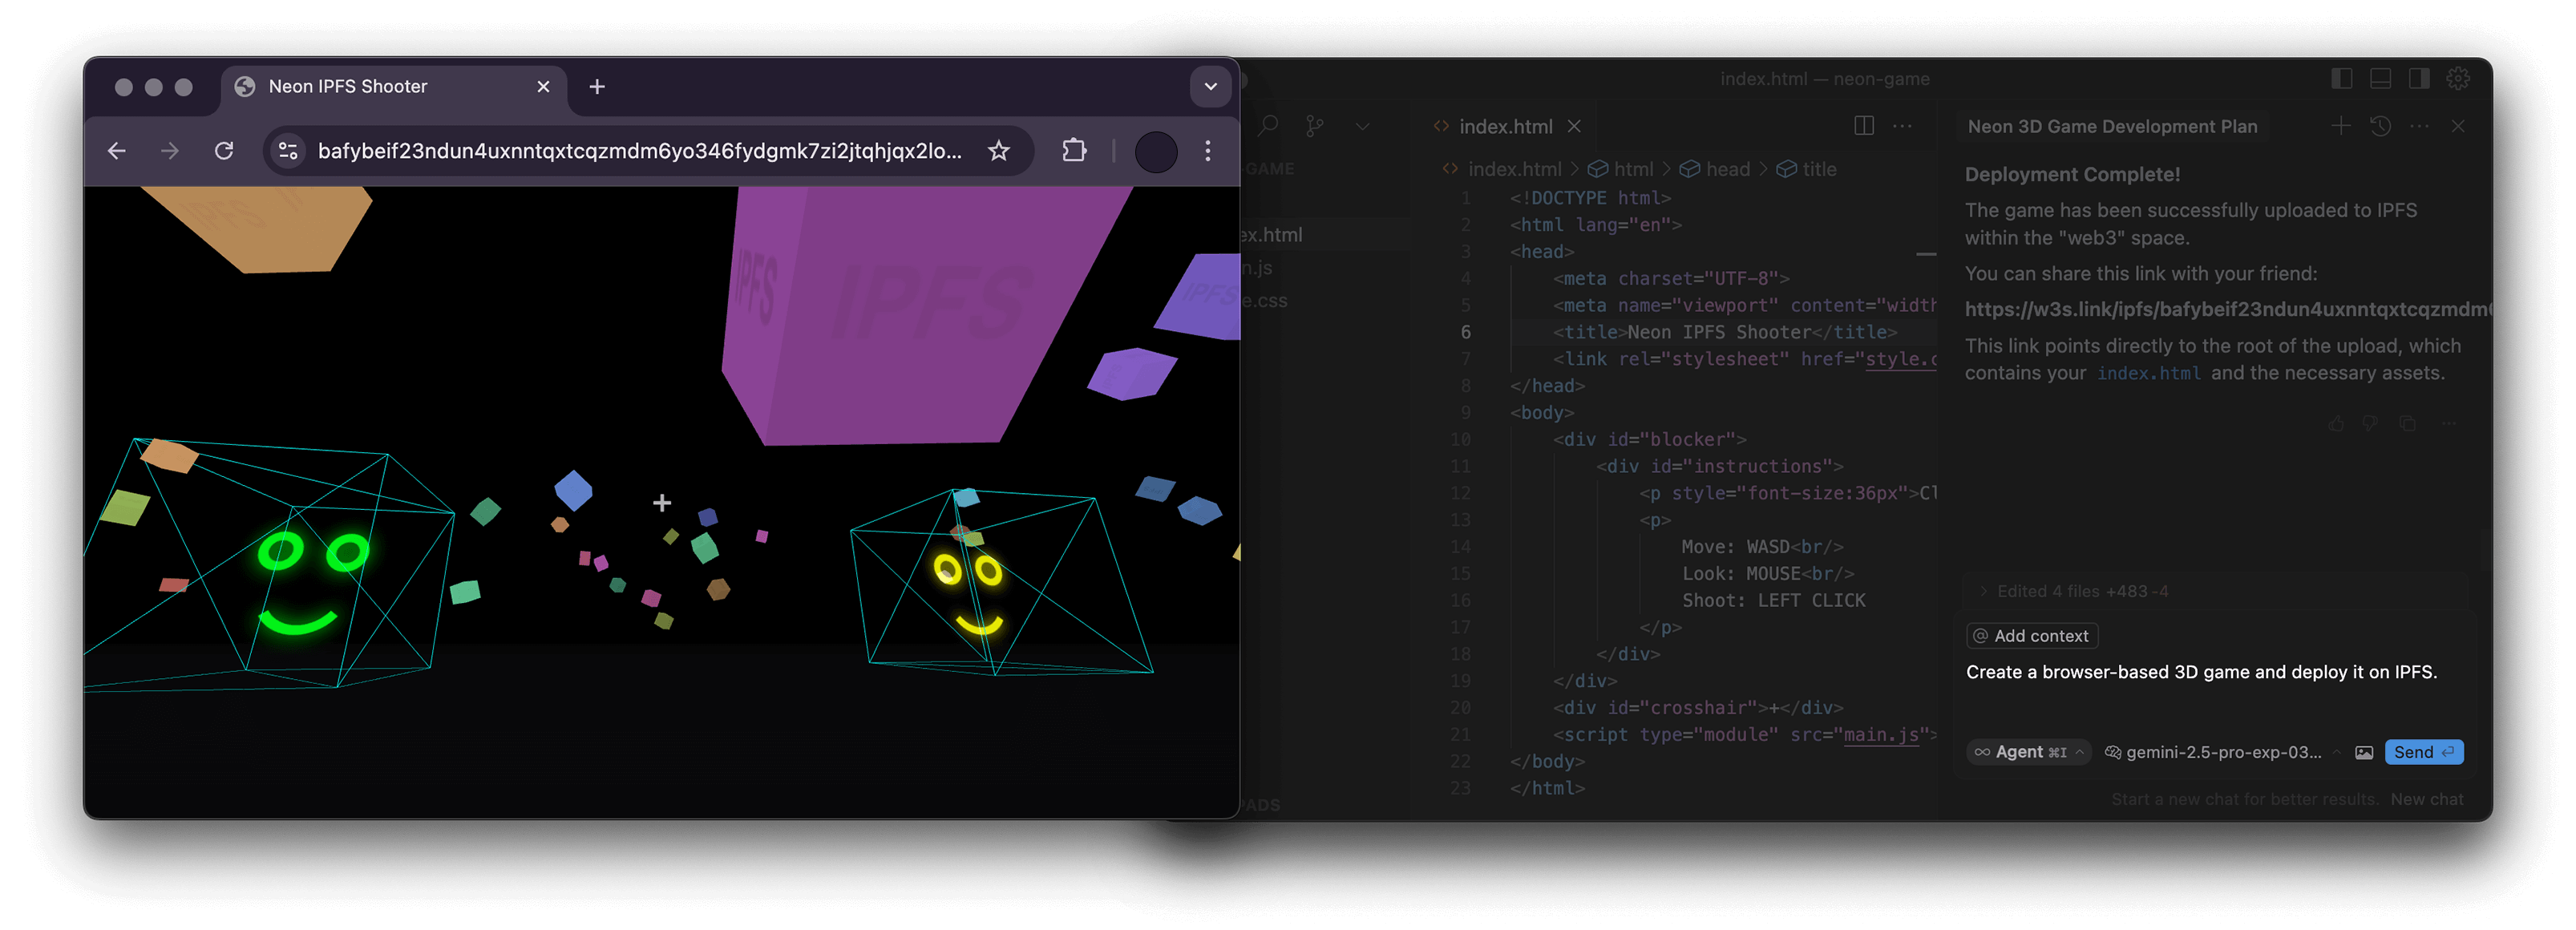Click the split editor icon
Viewport: 2576px width, 930px height.
(1863, 126)
